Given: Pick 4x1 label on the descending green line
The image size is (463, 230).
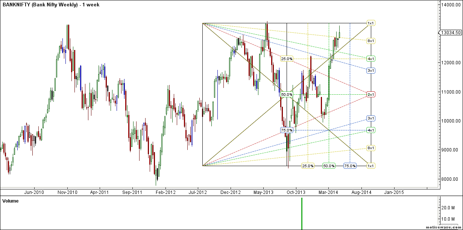Looking at the screenshot, I should coord(371,59).
